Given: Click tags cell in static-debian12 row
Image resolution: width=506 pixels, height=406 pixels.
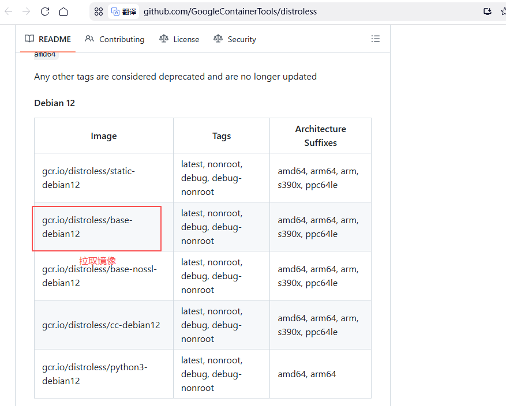Looking at the screenshot, I should coord(222,178).
